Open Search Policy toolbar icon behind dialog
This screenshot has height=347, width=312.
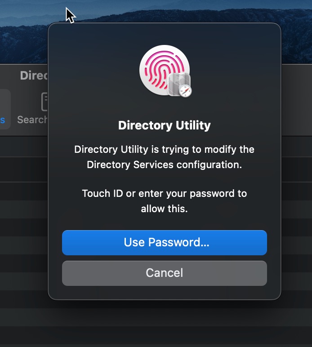click(45, 102)
